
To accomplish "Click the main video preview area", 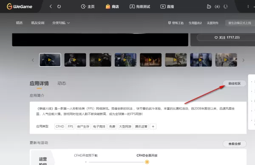I will click(x=100, y=40).
